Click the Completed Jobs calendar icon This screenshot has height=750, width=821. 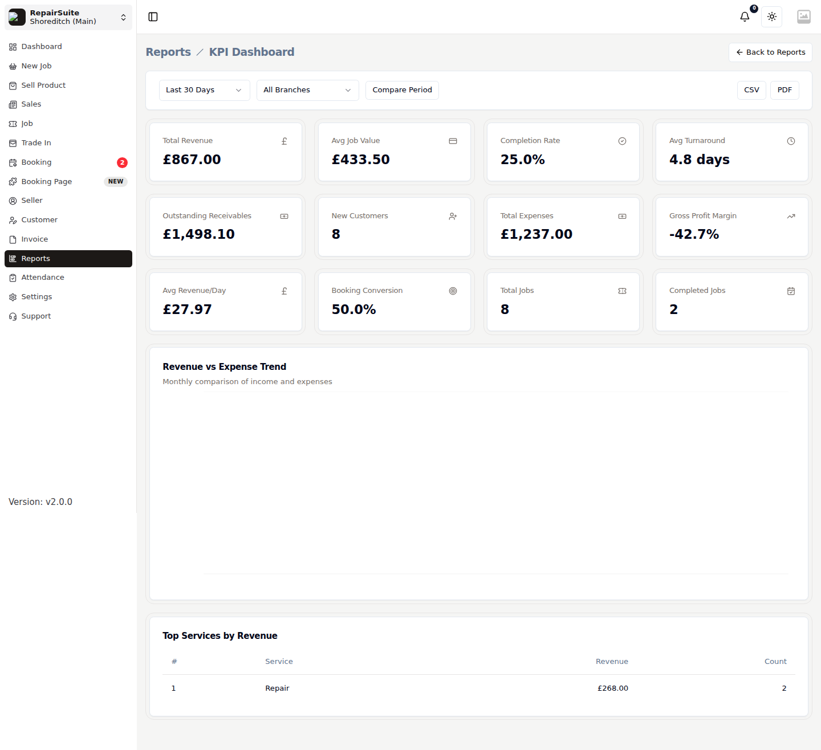pyautogui.click(x=791, y=291)
